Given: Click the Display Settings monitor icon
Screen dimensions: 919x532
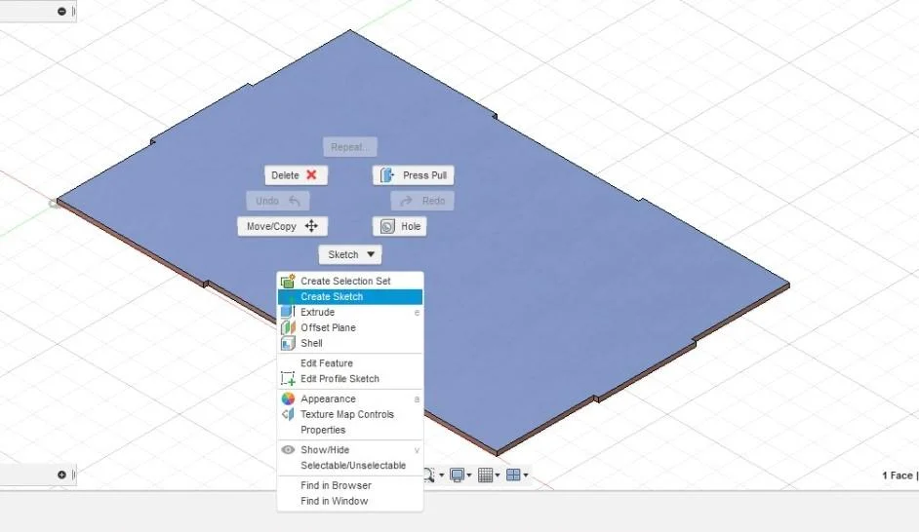Looking at the screenshot, I should [457, 475].
